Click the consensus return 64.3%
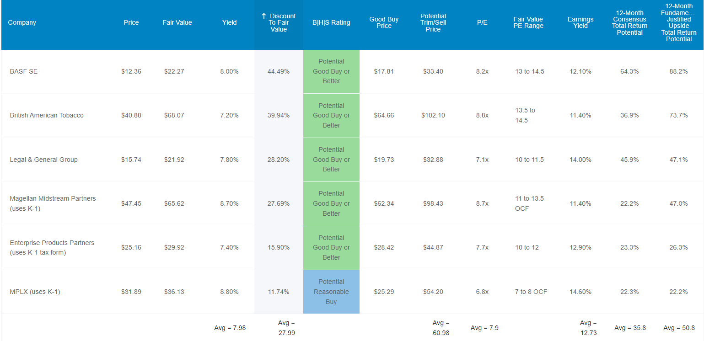The width and height of the screenshot is (704, 341). (630, 71)
